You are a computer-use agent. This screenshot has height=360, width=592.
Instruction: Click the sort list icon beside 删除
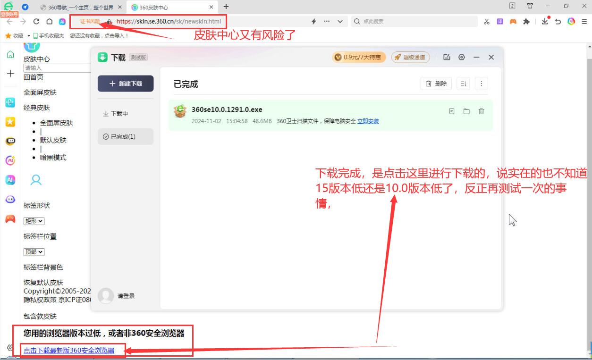463,84
